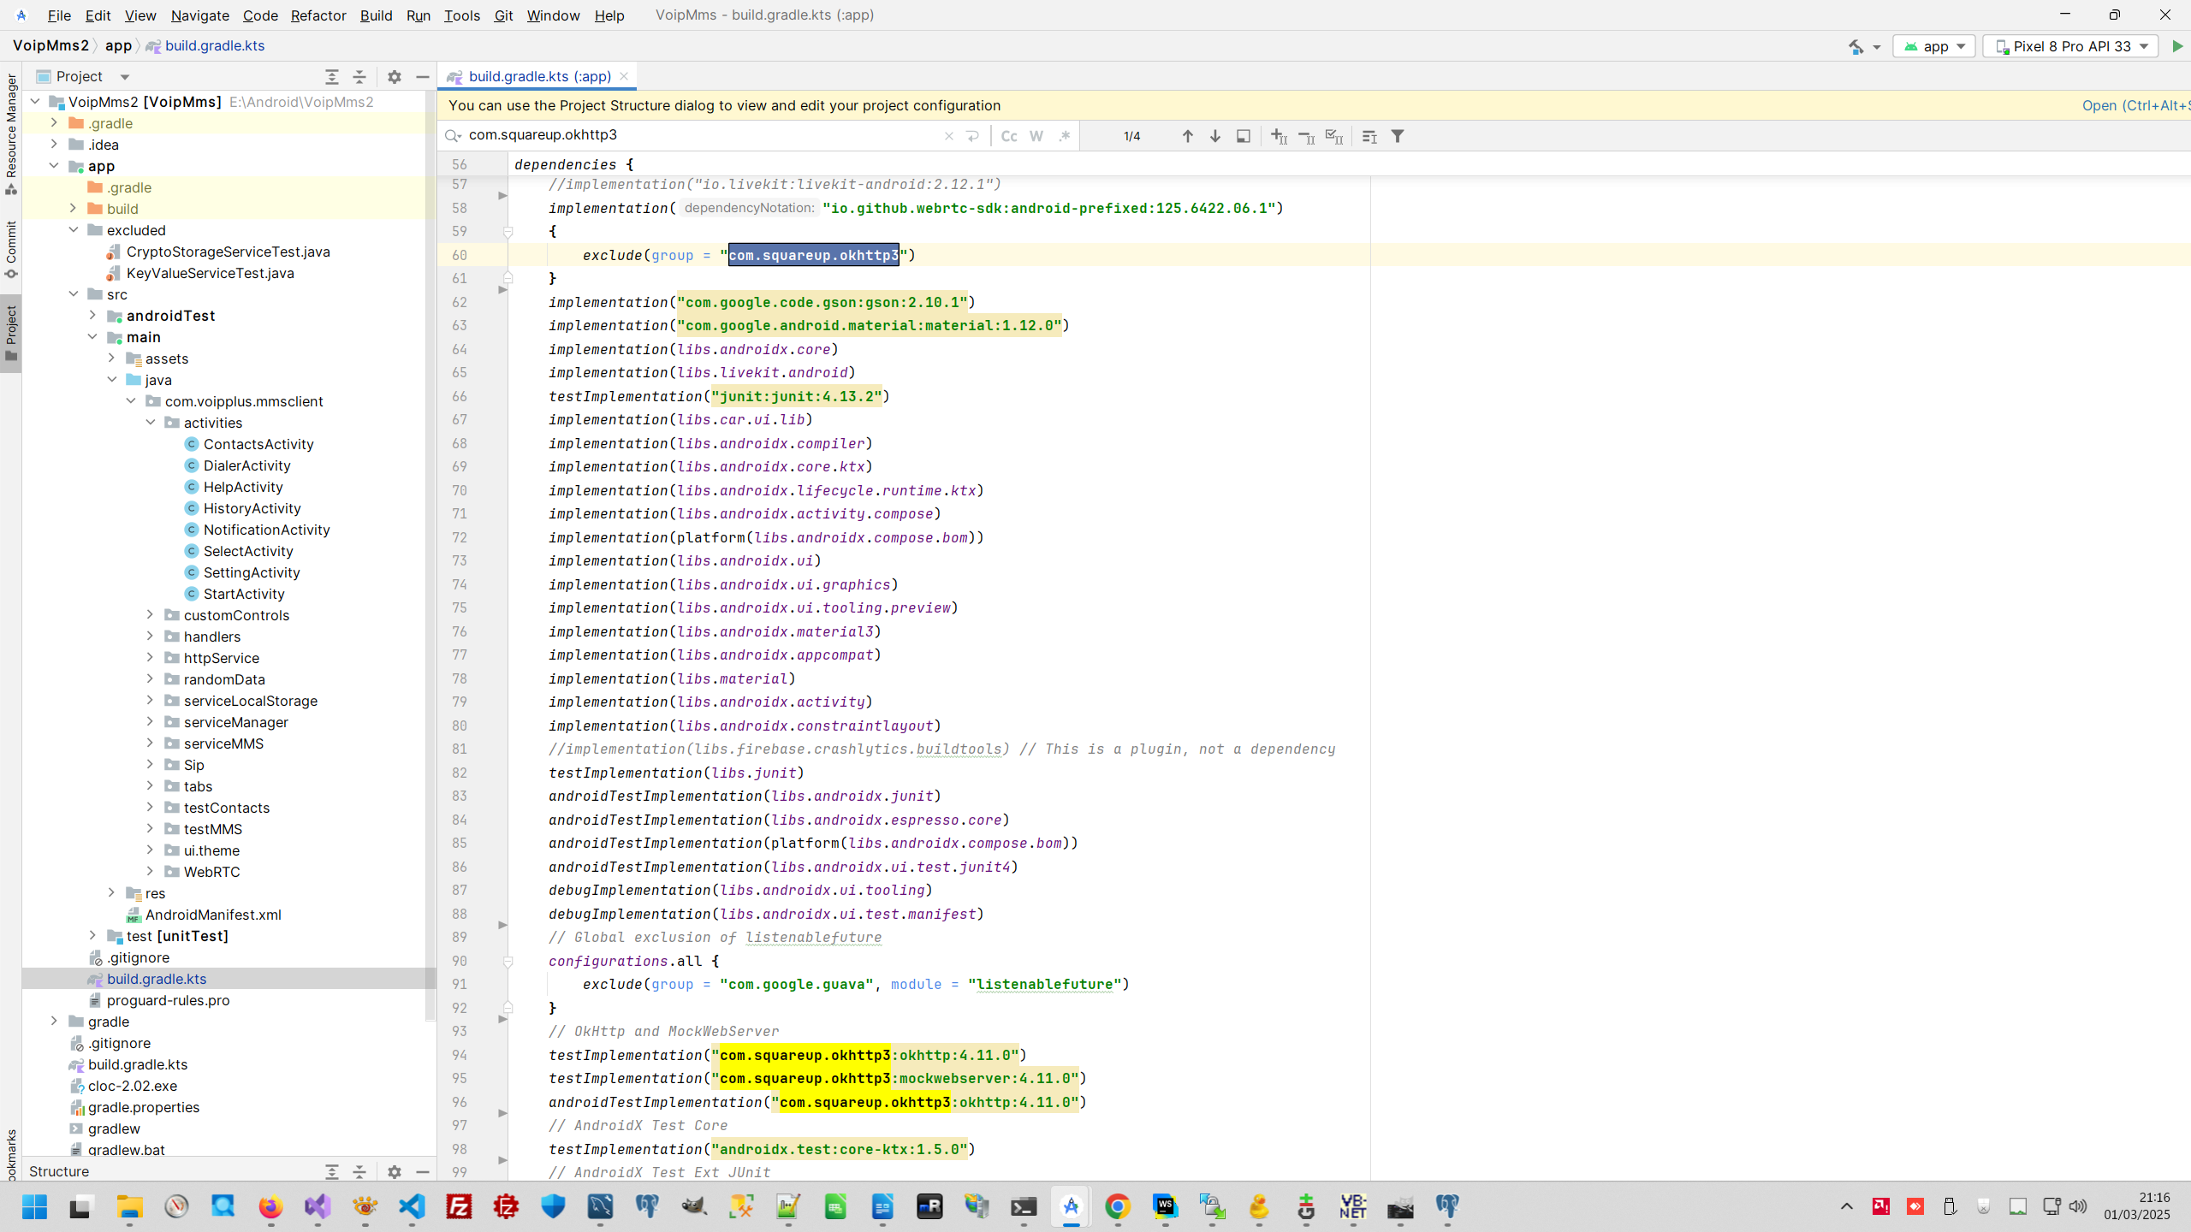Toggle Words search option
Image resolution: width=2191 pixels, height=1232 pixels.
[x=1036, y=136]
